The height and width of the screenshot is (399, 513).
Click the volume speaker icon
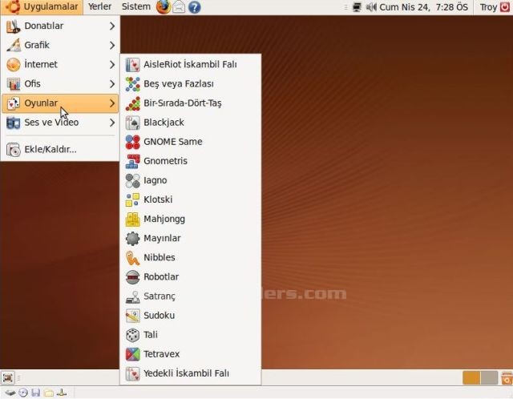371,7
